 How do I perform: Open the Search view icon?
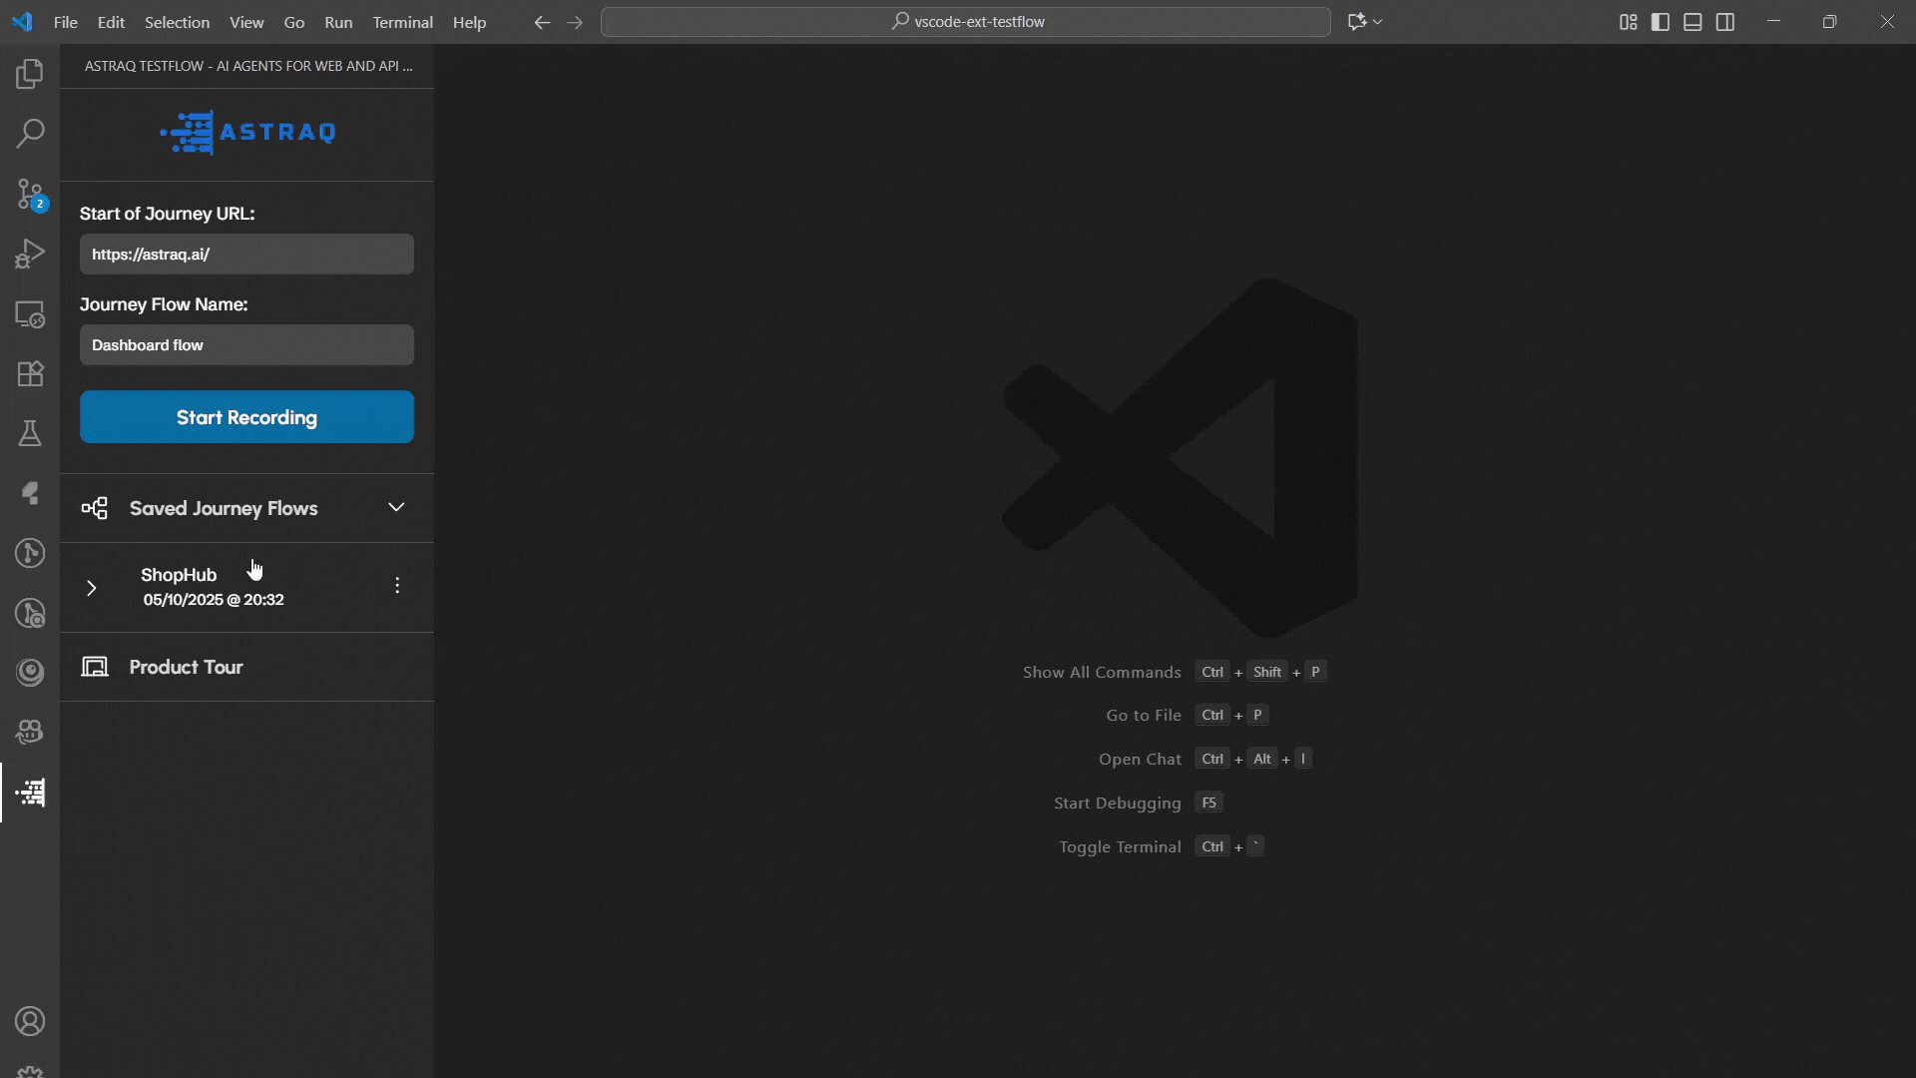coord(30,134)
